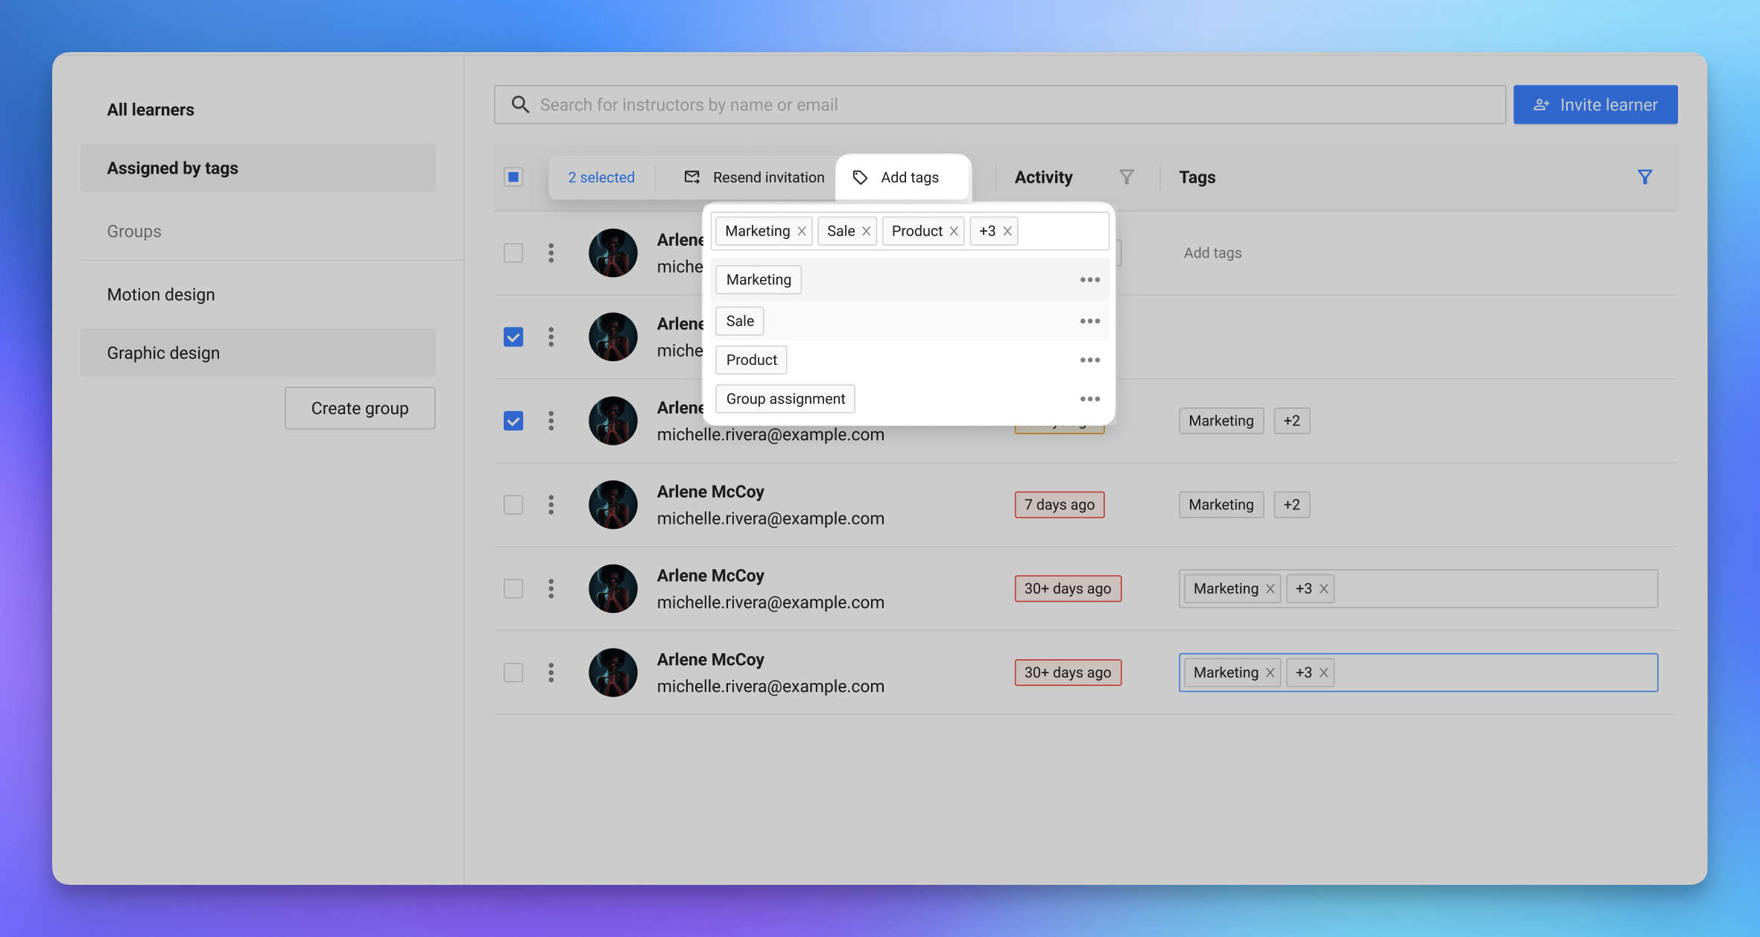Click 30+ days ago badge in fifth row
This screenshot has width=1760, height=937.
(1068, 589)
